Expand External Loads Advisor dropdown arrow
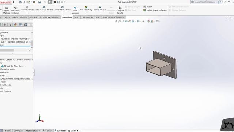Image resolution: width=234 pixels, height=132 pixels. (44, 14)
